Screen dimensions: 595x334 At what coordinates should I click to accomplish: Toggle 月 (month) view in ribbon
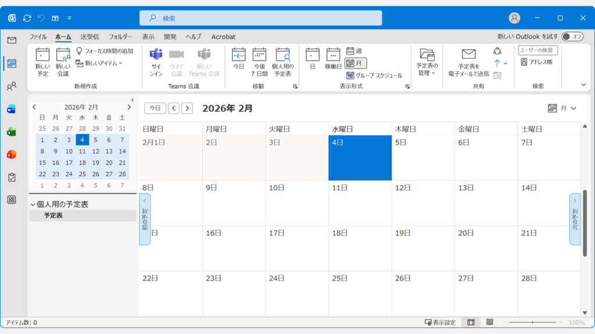click(356, 63)
